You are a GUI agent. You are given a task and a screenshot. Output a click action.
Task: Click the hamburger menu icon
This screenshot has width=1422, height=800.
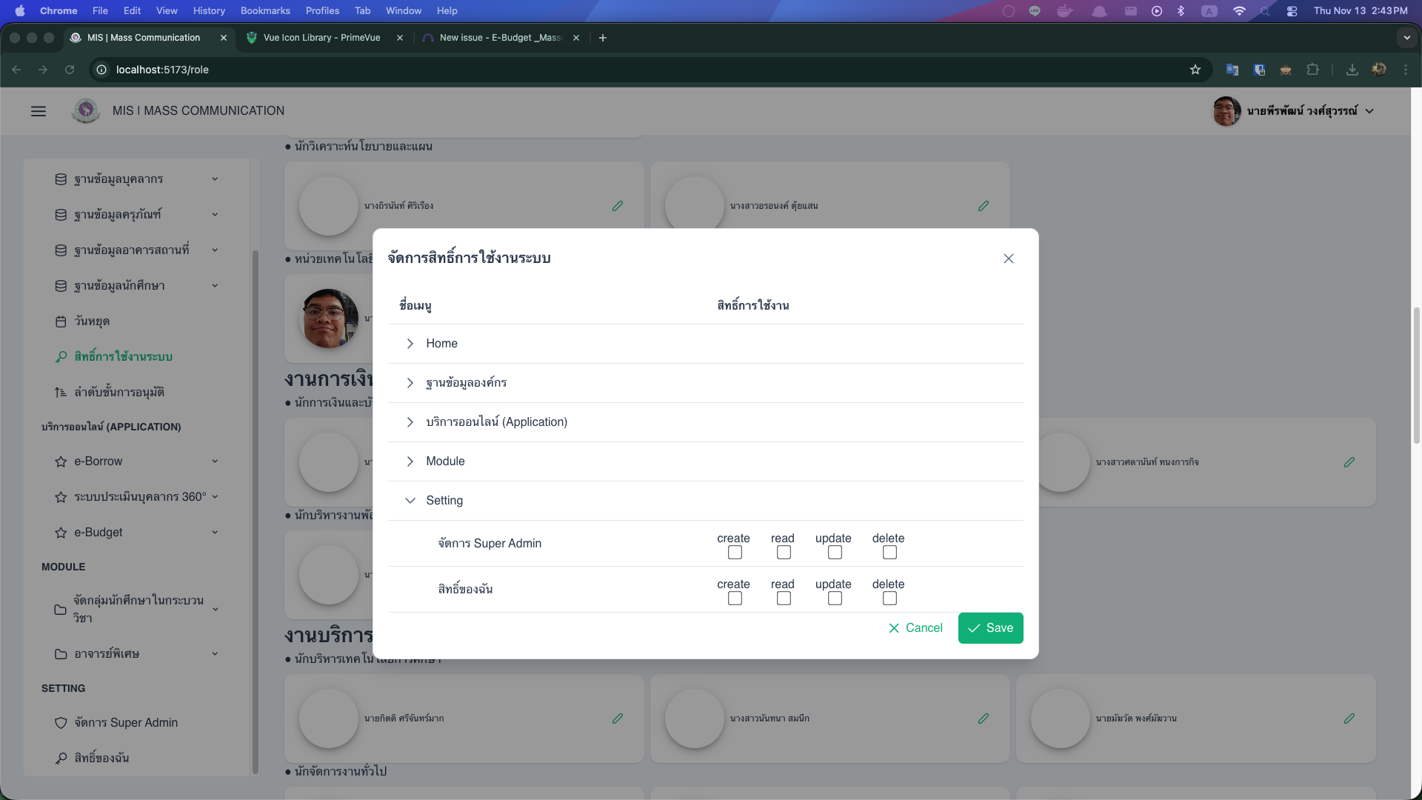click(x=39, y=111)
